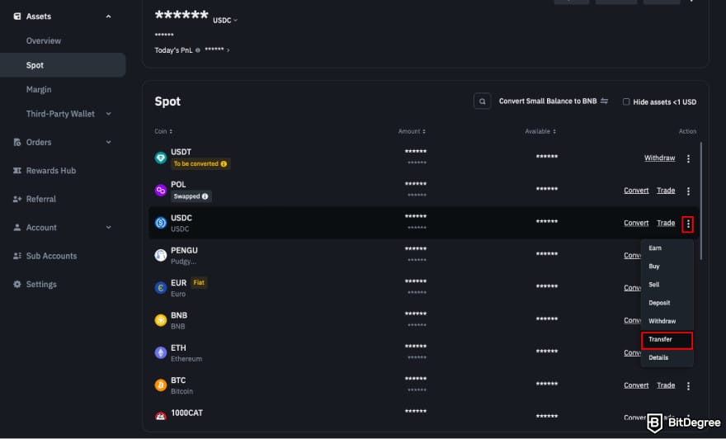Expand the Account sidebar section
The image size is (726, 439).
[x=108, y=228]
